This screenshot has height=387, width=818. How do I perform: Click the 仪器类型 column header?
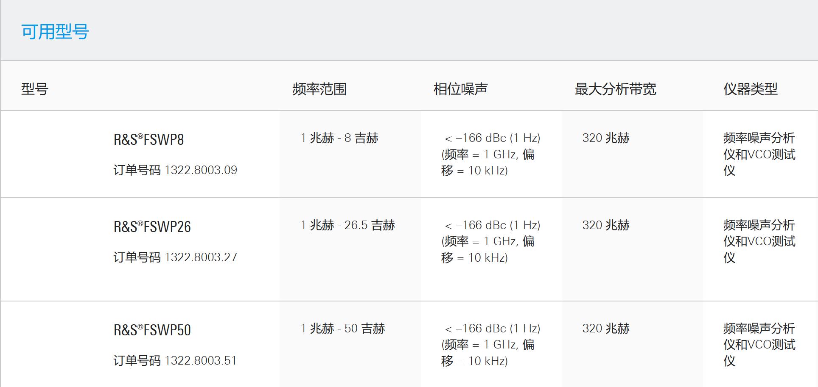point(750,89)
